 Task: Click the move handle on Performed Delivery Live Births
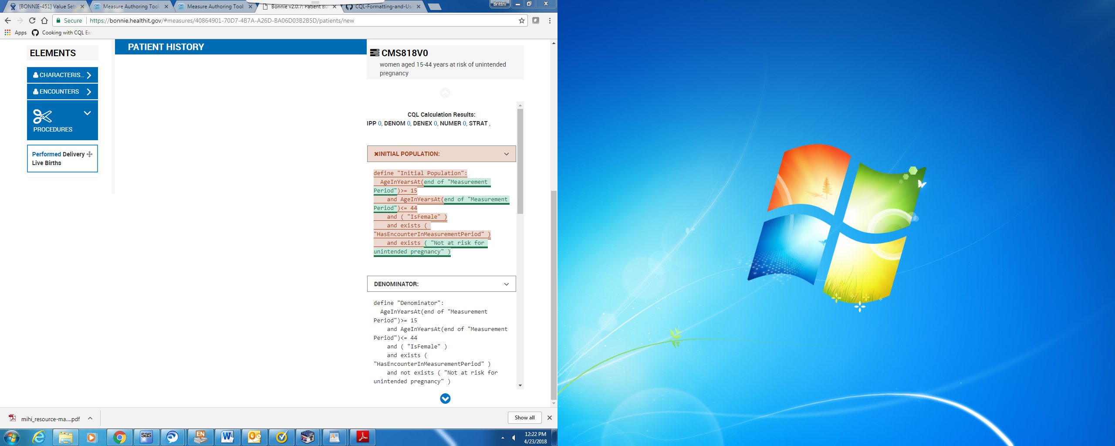[90, 154]
